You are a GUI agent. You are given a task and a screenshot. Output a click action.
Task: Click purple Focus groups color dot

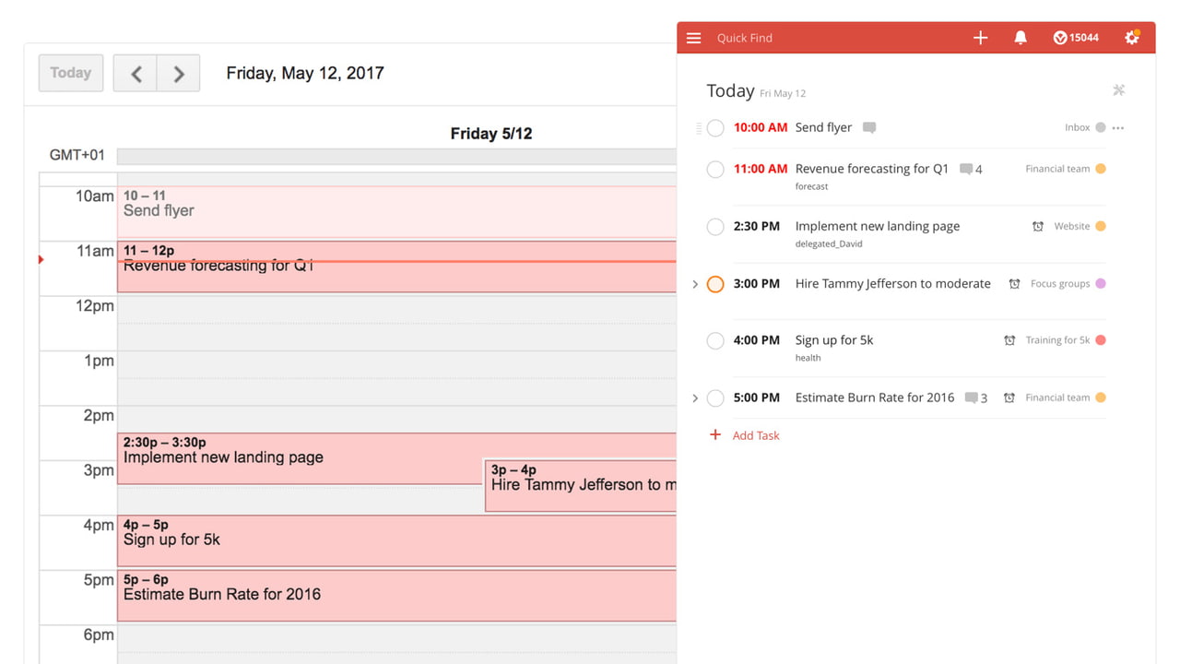click(x=1100, y=284)
